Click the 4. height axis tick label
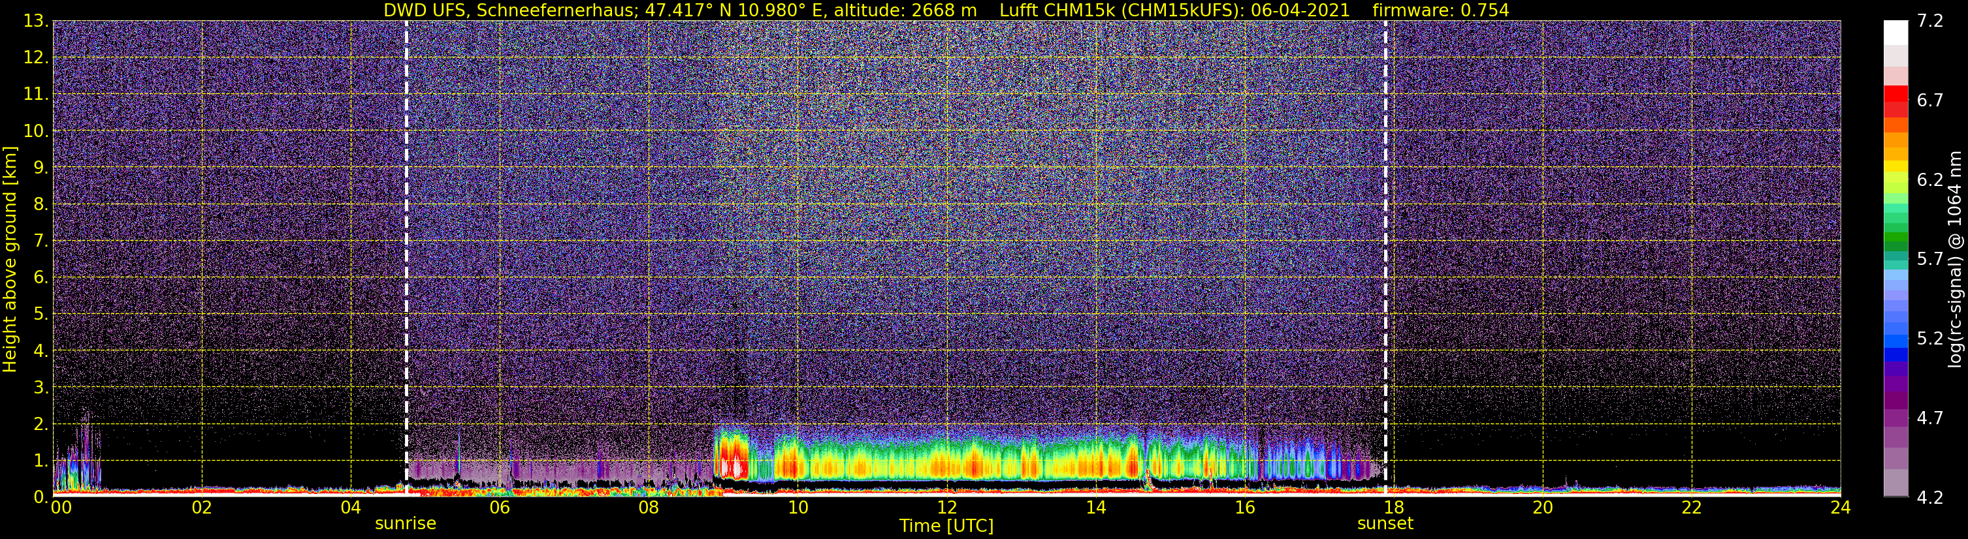This screenshot has width=1968, height=539. [40, 350]
